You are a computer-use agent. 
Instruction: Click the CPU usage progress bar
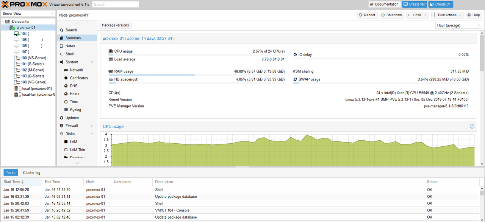tap(197, 55)
